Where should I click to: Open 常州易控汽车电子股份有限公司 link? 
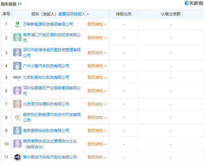click(x=50, y=157)
